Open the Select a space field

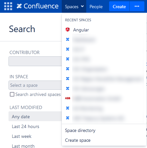click(x=35, y=85)
